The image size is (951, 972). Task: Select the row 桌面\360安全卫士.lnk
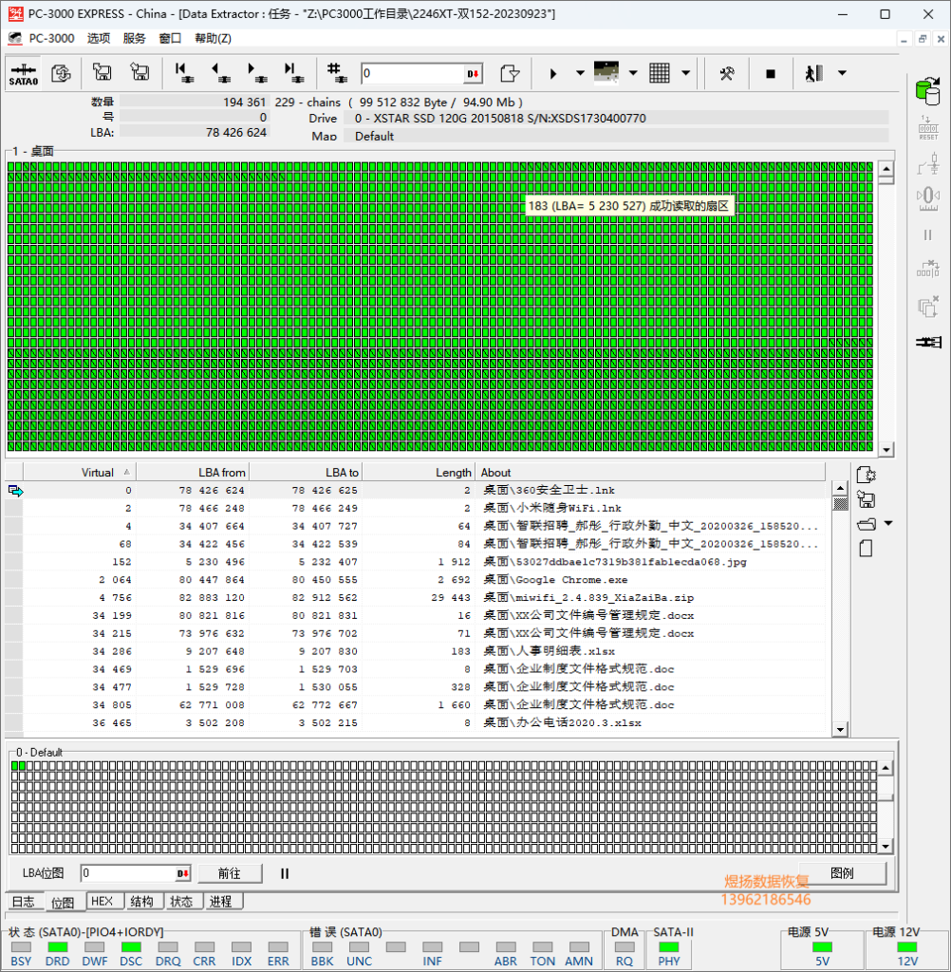point(417,491)
